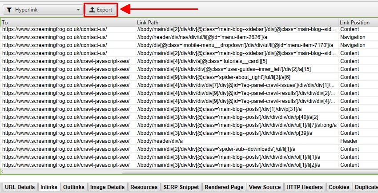Switch to the Rendered Page tab
Image resolution: width=378 pixels, height=193 pixels.
224,187
